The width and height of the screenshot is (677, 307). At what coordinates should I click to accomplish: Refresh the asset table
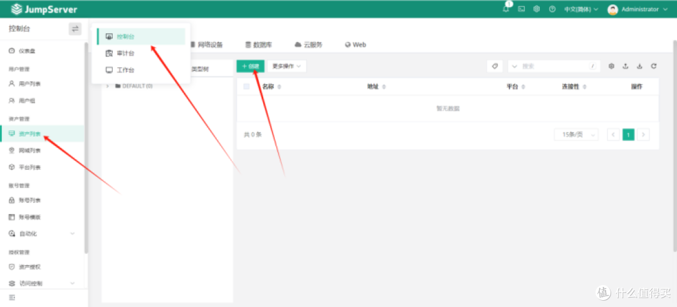(x=654, y=66)
